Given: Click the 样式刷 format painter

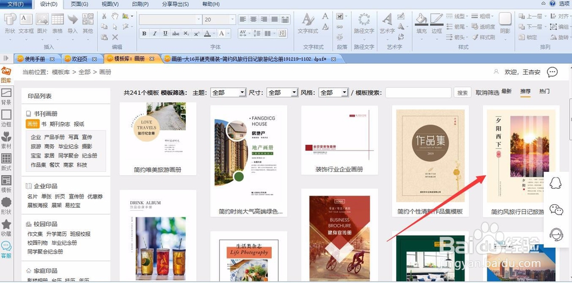Looking at the screenshot, I should point(483,37).
